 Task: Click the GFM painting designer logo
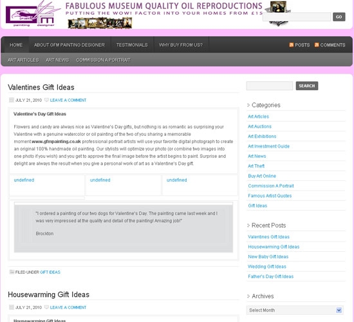point(33,14)
